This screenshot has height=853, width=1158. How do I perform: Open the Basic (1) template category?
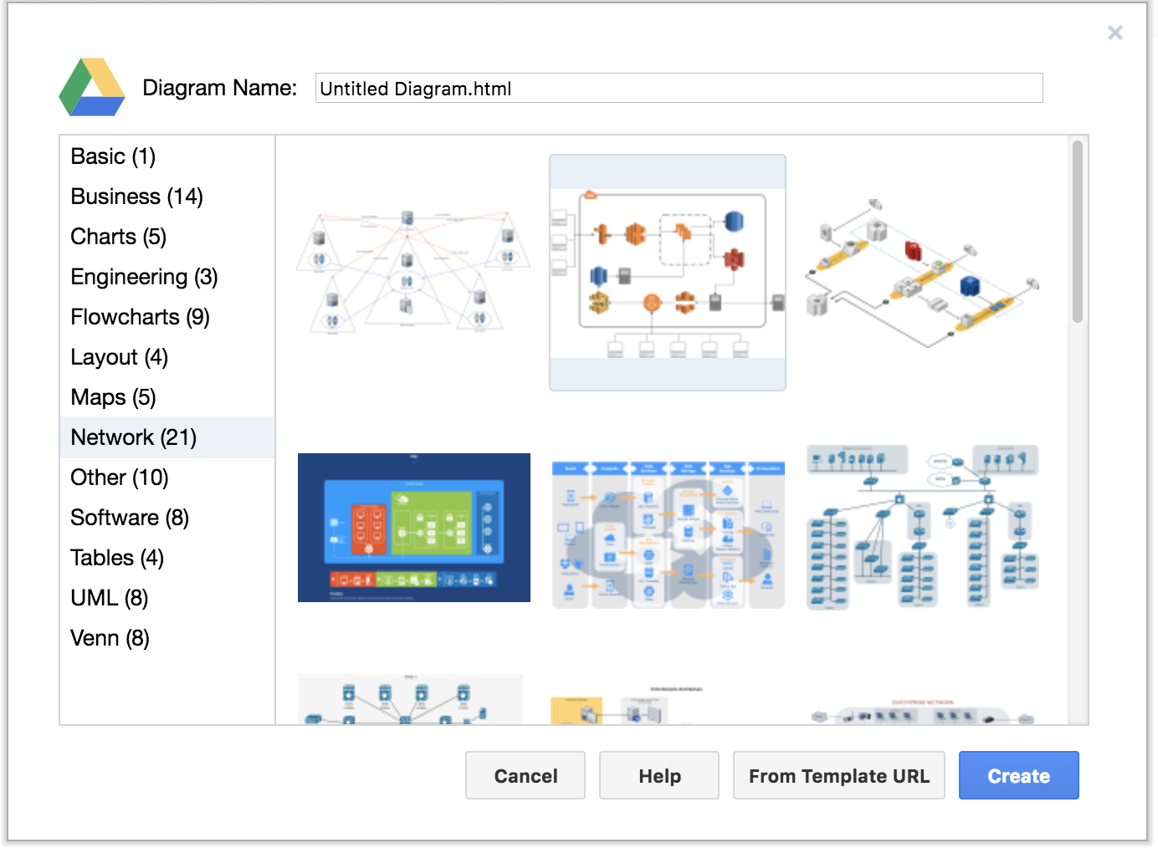tap(113, 156)
